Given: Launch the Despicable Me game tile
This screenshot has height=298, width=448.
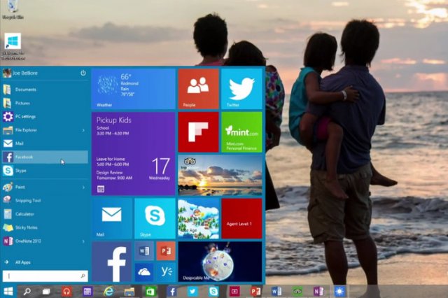Looking at the screenshot, I should tap(220, 262).
